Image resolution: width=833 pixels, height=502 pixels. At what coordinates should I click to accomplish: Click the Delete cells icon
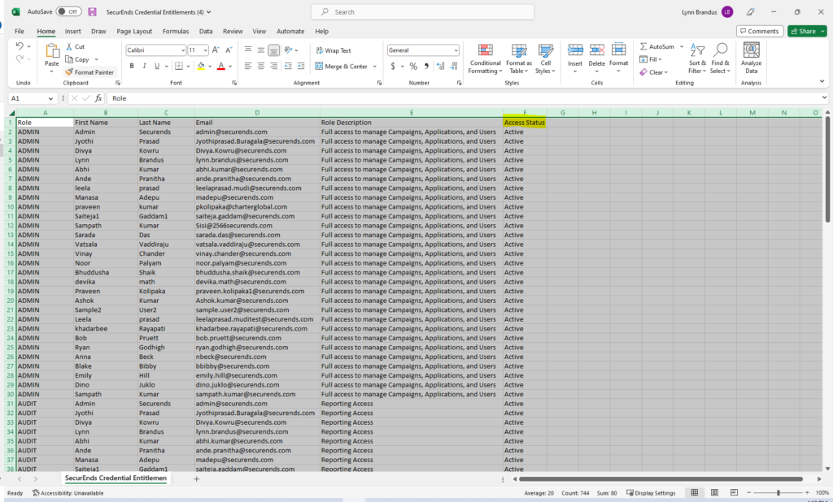[596, 50]
